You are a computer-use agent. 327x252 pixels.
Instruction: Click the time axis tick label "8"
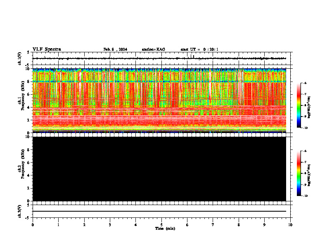(x=239, y=225)
